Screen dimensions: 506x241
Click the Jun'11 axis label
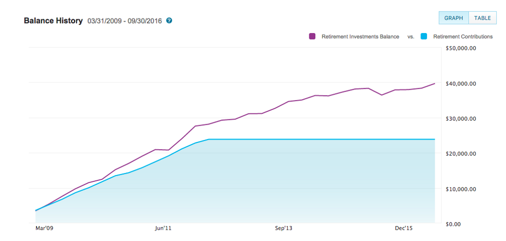pos(163,228)
